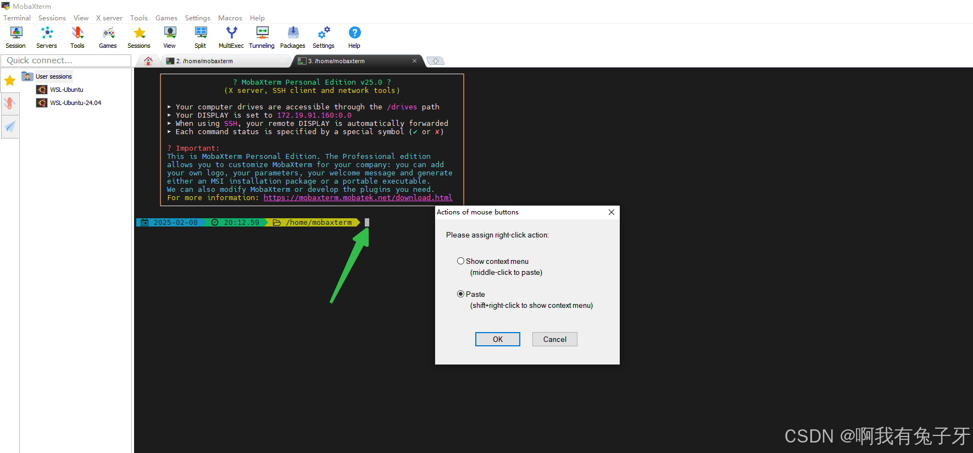Add a new terminal tab

click(436, 61)
